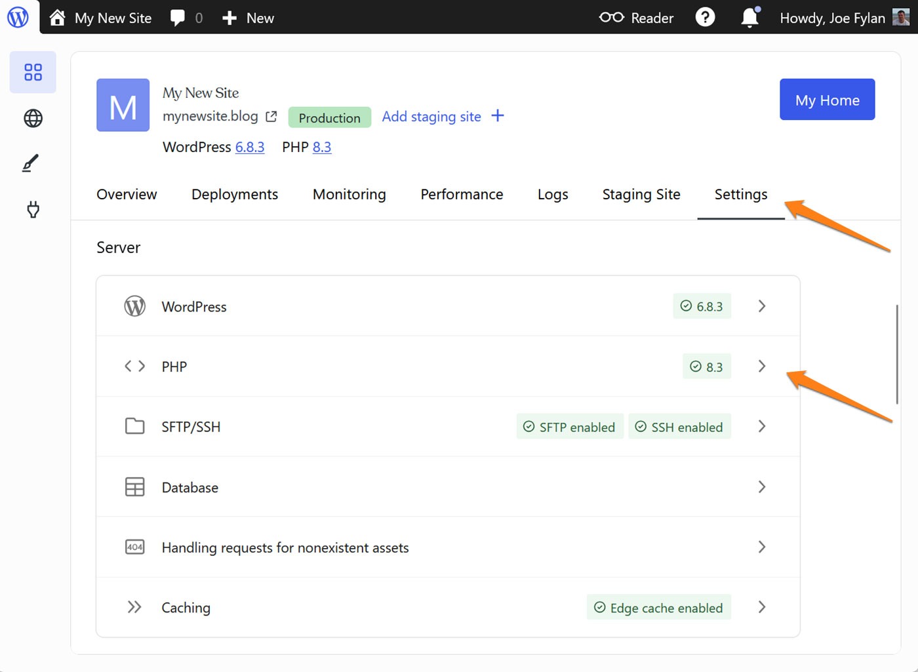The width and height of the screenshot is (918, 672).
Task: Open mynewsite.blog via the external link icon
Action: point(271,116)
